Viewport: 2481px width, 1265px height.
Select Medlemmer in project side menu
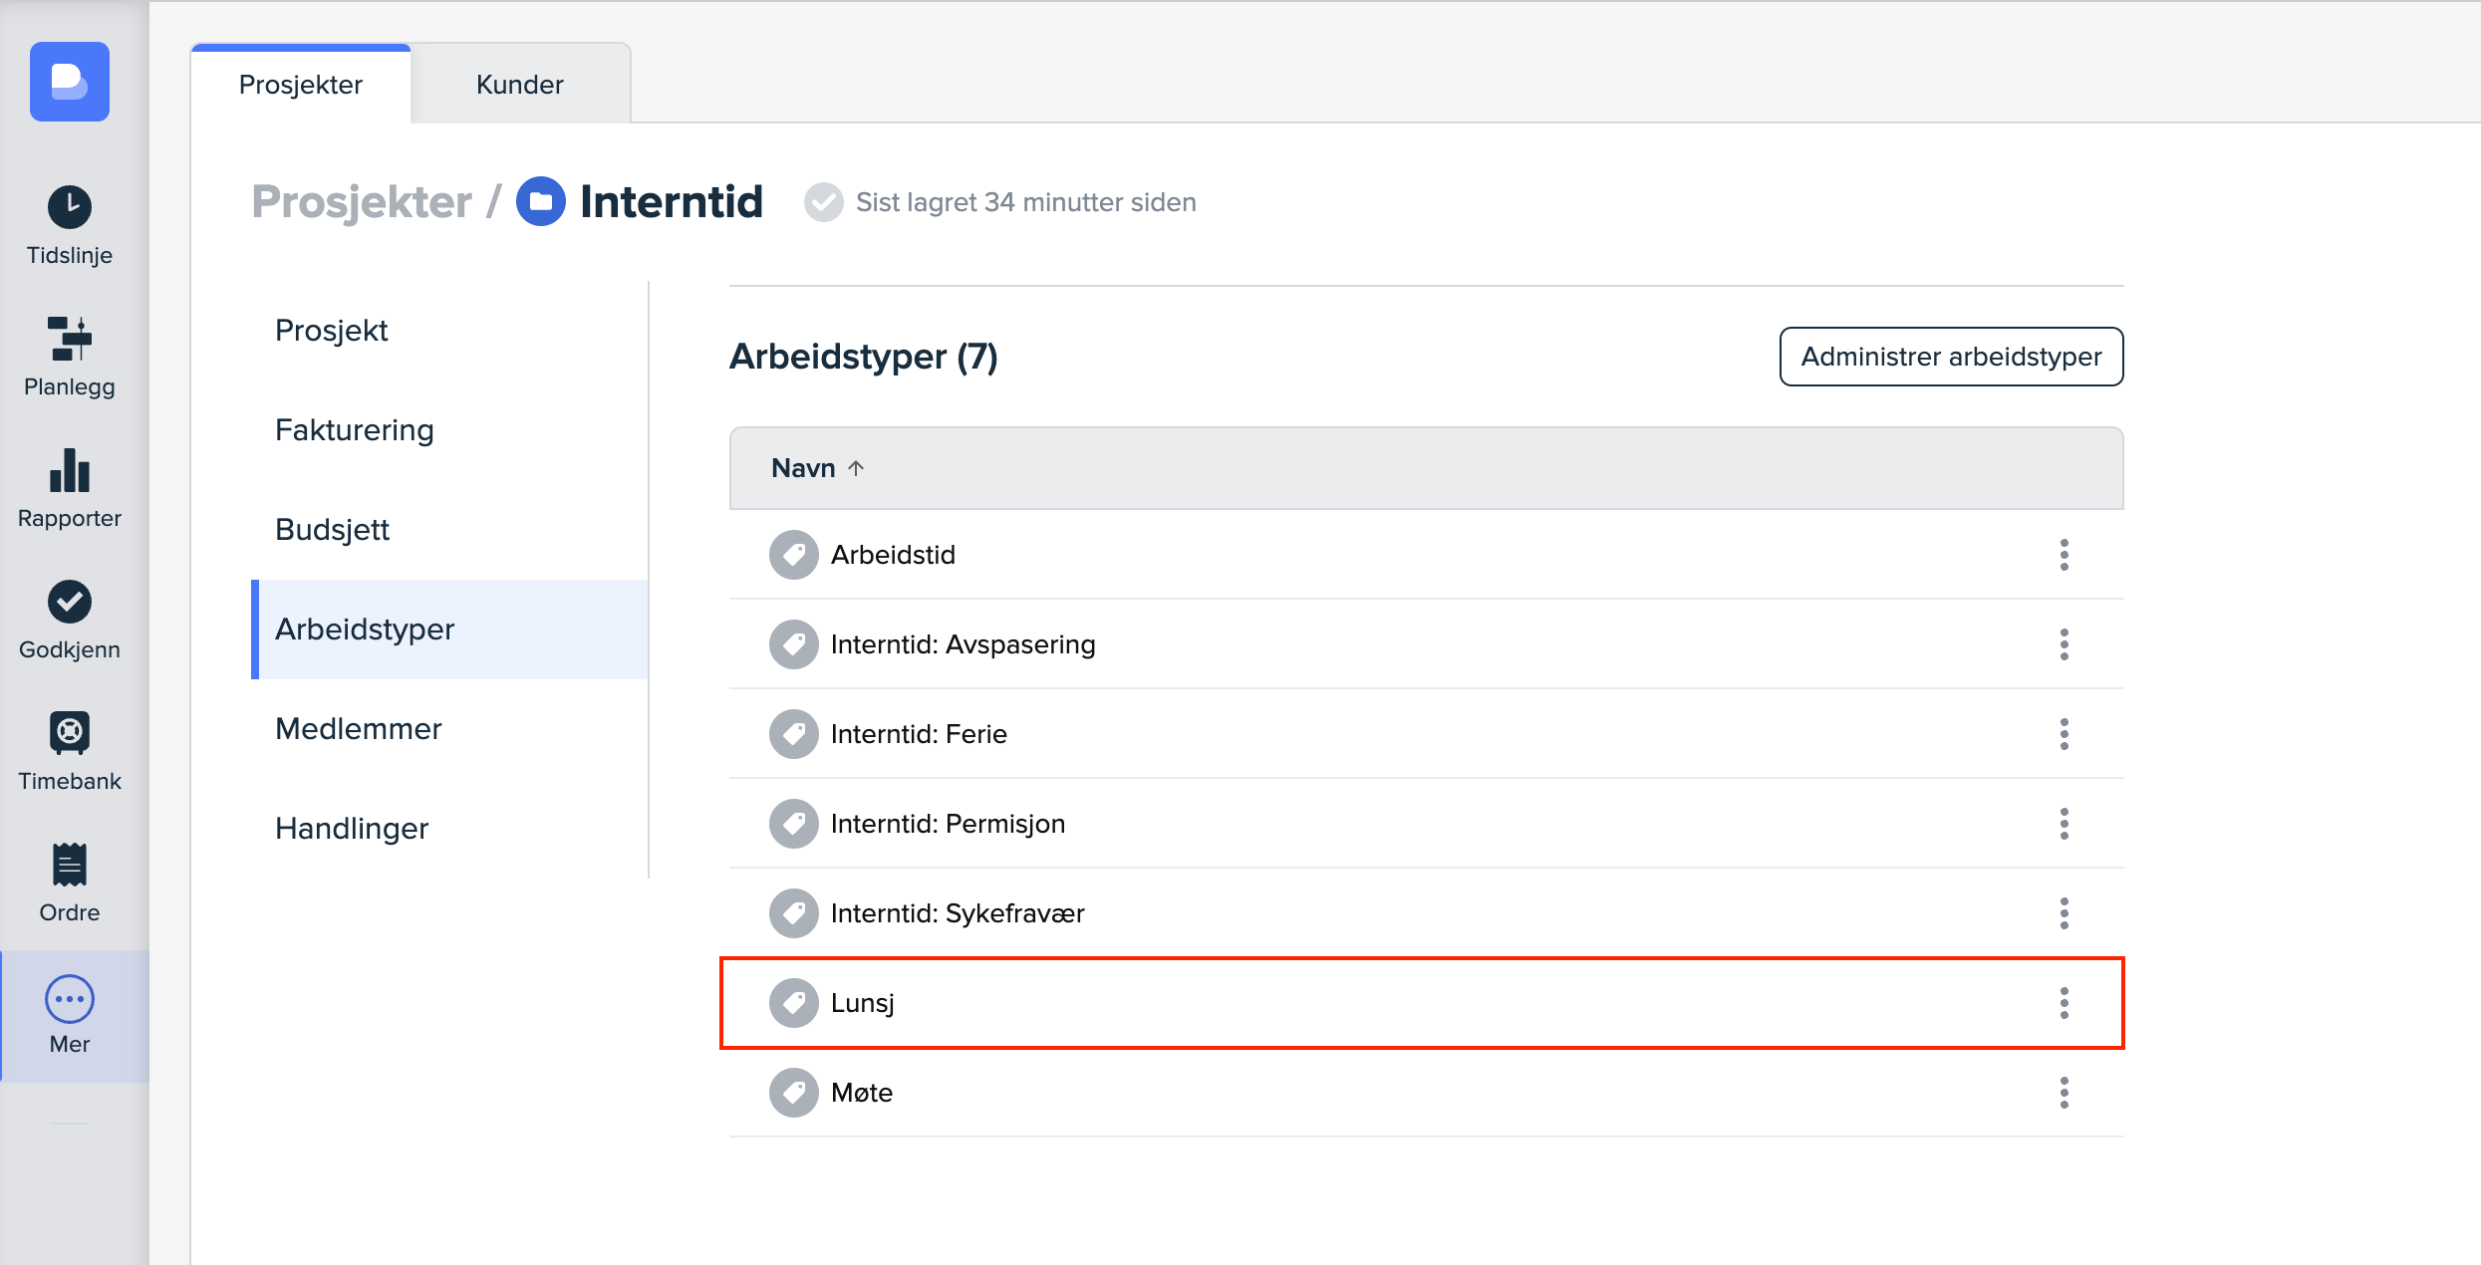[359, 729]
